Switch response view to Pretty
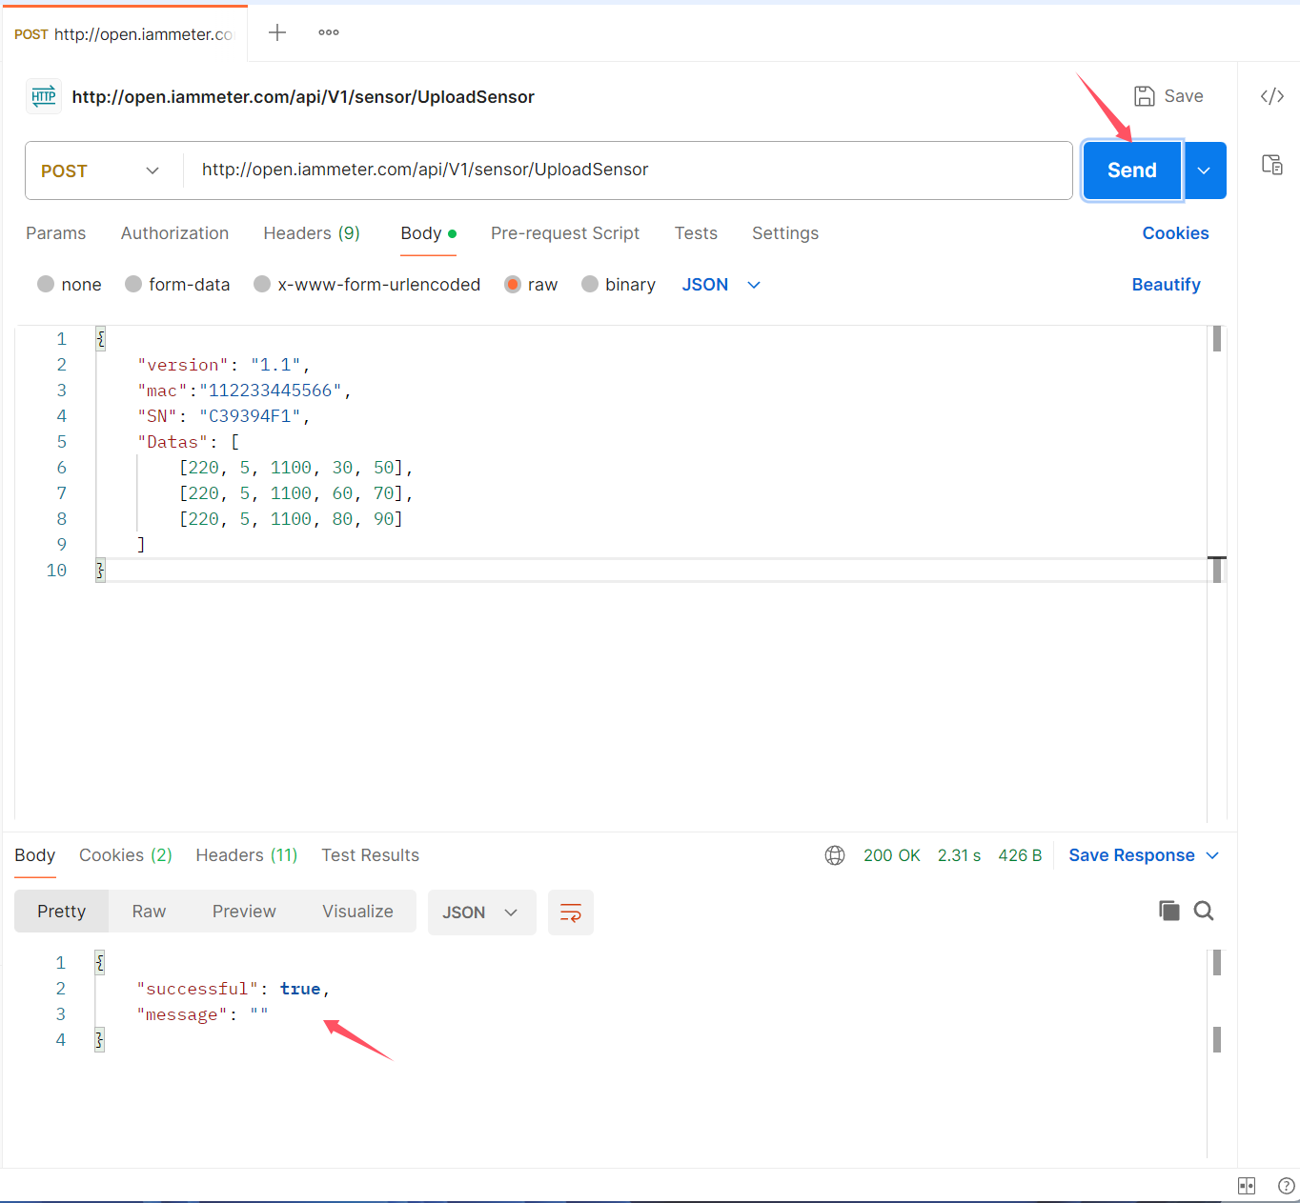 [62, 912]
